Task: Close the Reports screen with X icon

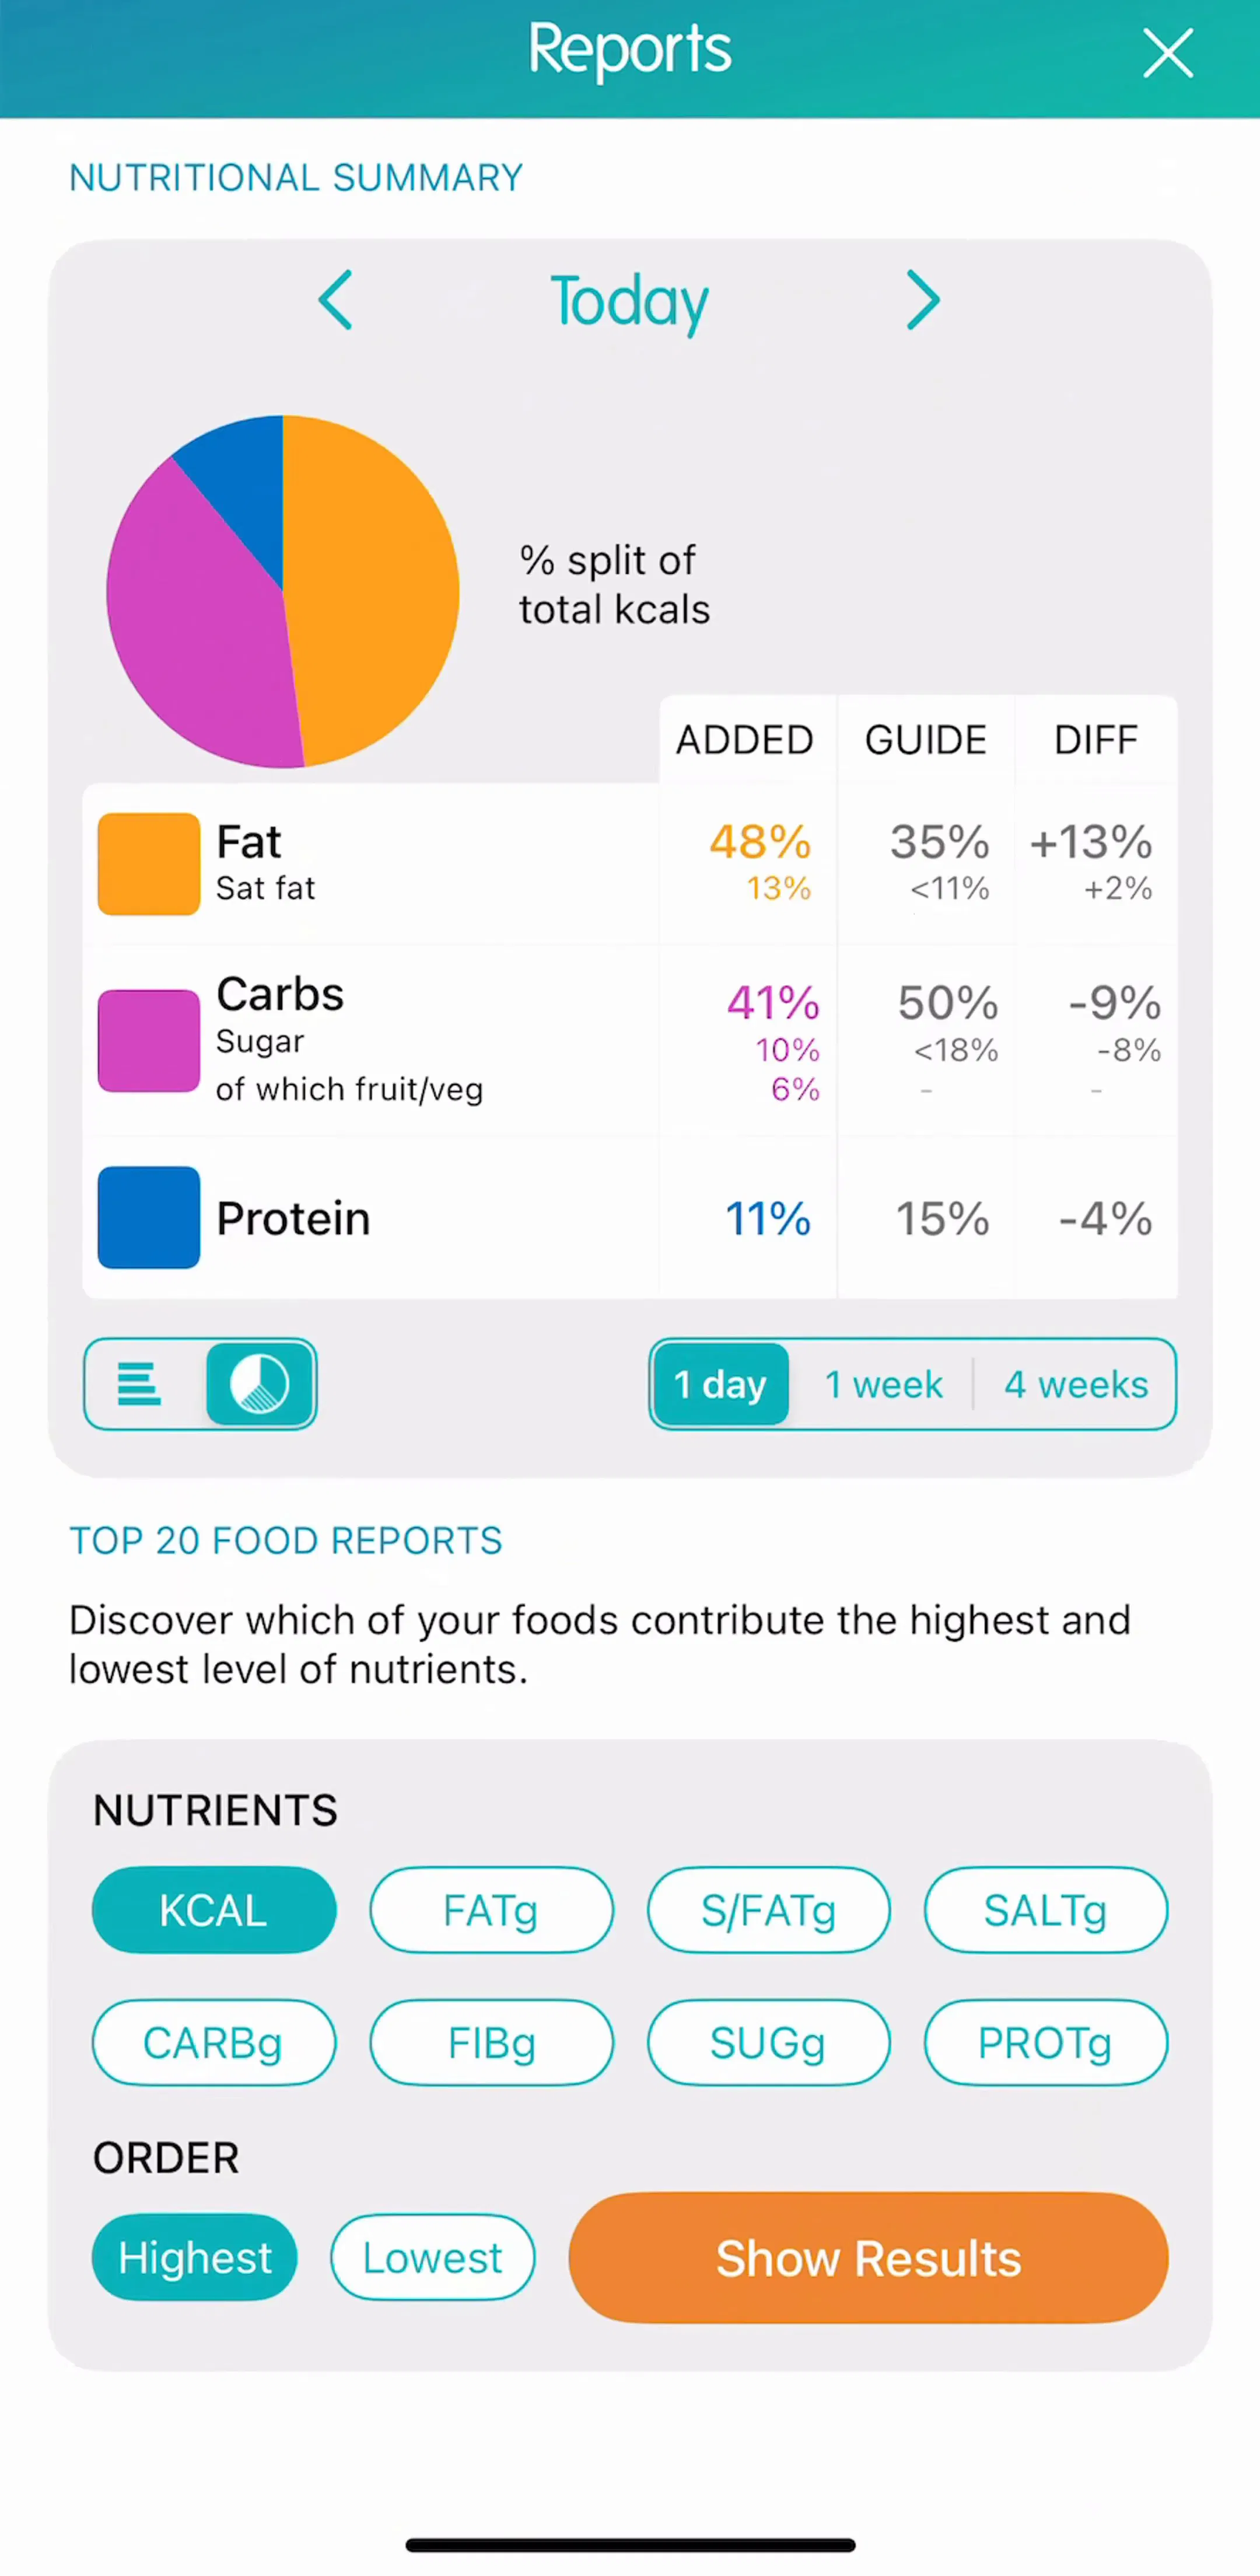Action: point(1167,53)
